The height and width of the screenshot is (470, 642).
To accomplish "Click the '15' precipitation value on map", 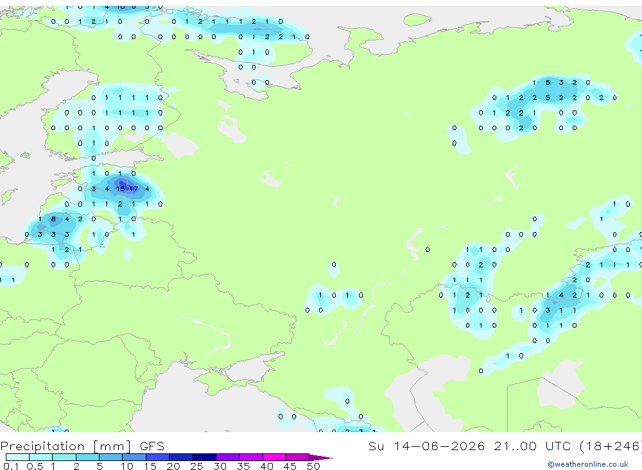I will [121, 189].
